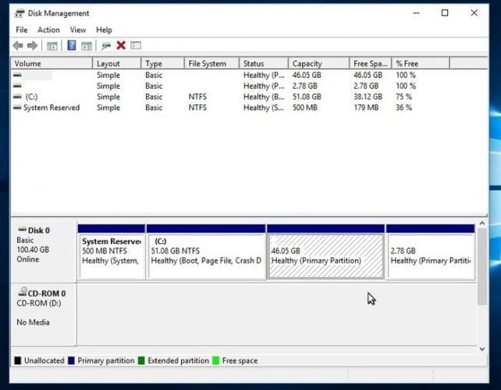The height and width of the screenshot is (390, 501).
Task: Click the light green Free space swatch
Action: click(216, 360)
